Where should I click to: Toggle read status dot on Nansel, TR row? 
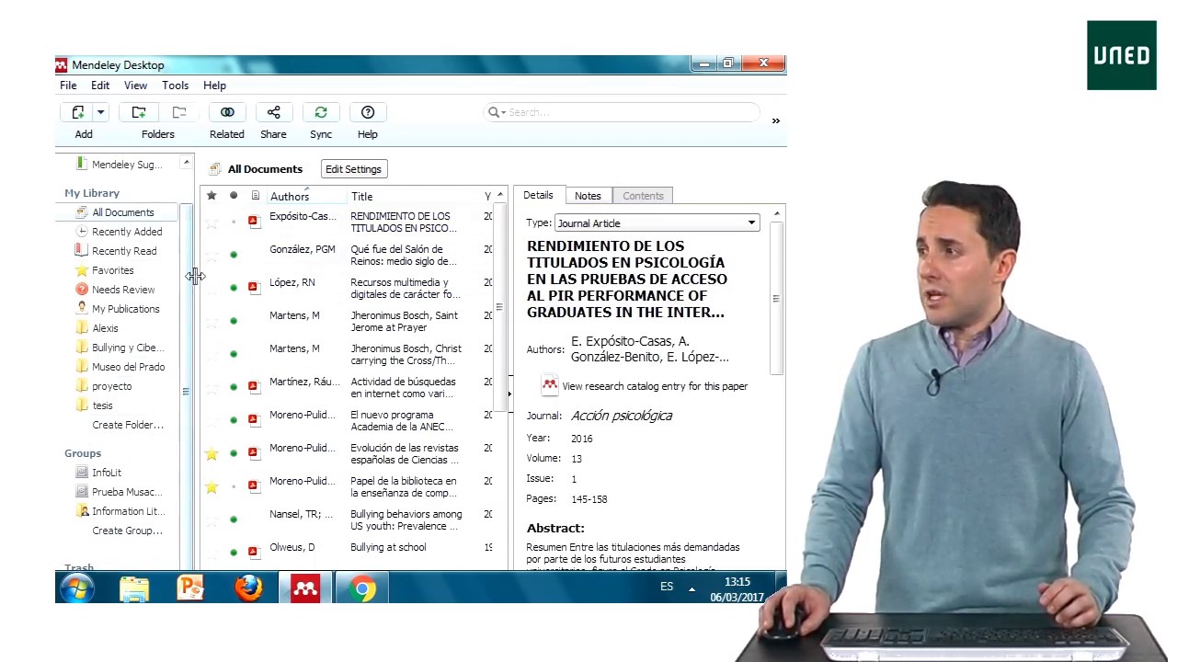(234, 519)
